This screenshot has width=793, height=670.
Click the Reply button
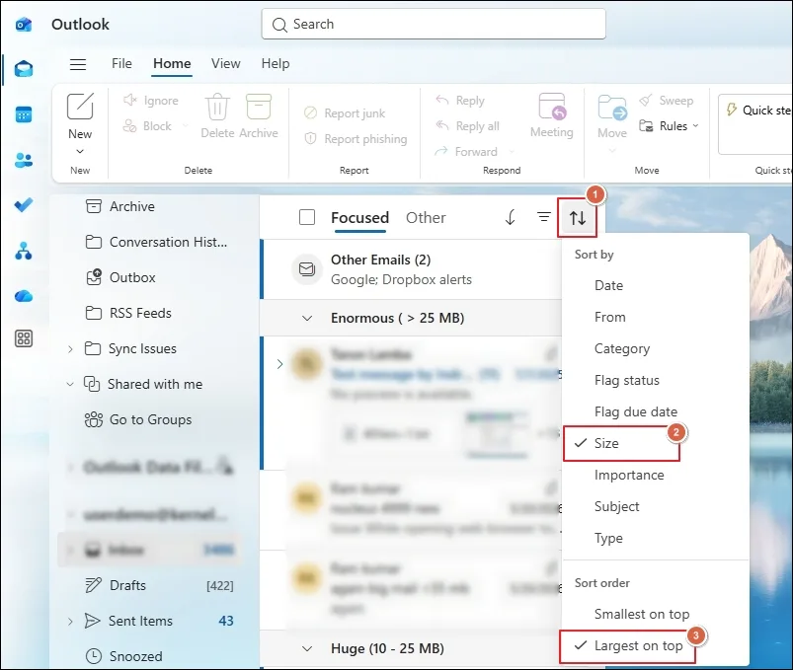[460, 101]
